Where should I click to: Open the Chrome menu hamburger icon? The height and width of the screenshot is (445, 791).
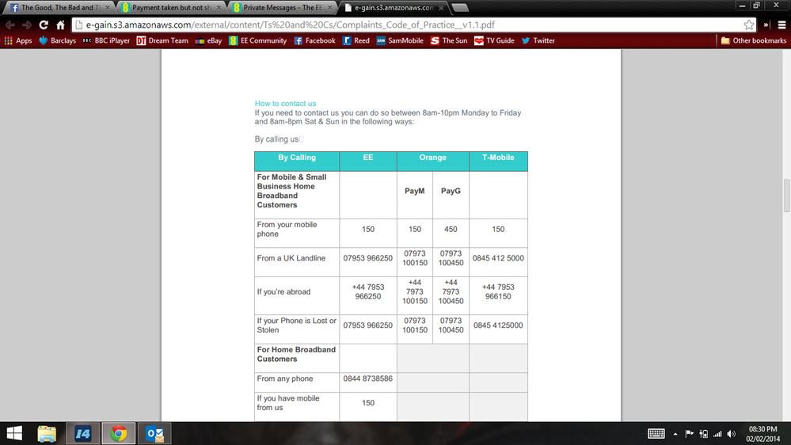point(781,25)
